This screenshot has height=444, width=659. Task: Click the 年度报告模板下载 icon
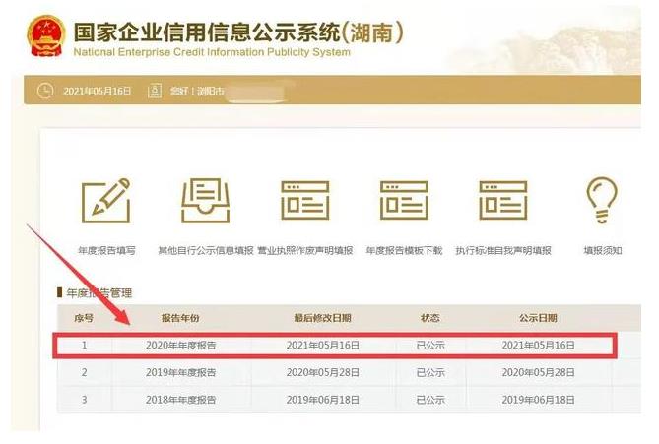404,200
